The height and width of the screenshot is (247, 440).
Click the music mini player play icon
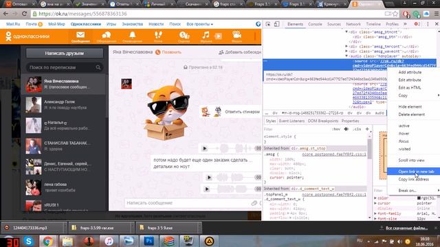(219, 36)
